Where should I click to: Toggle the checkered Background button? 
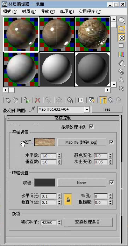point(121,38)
